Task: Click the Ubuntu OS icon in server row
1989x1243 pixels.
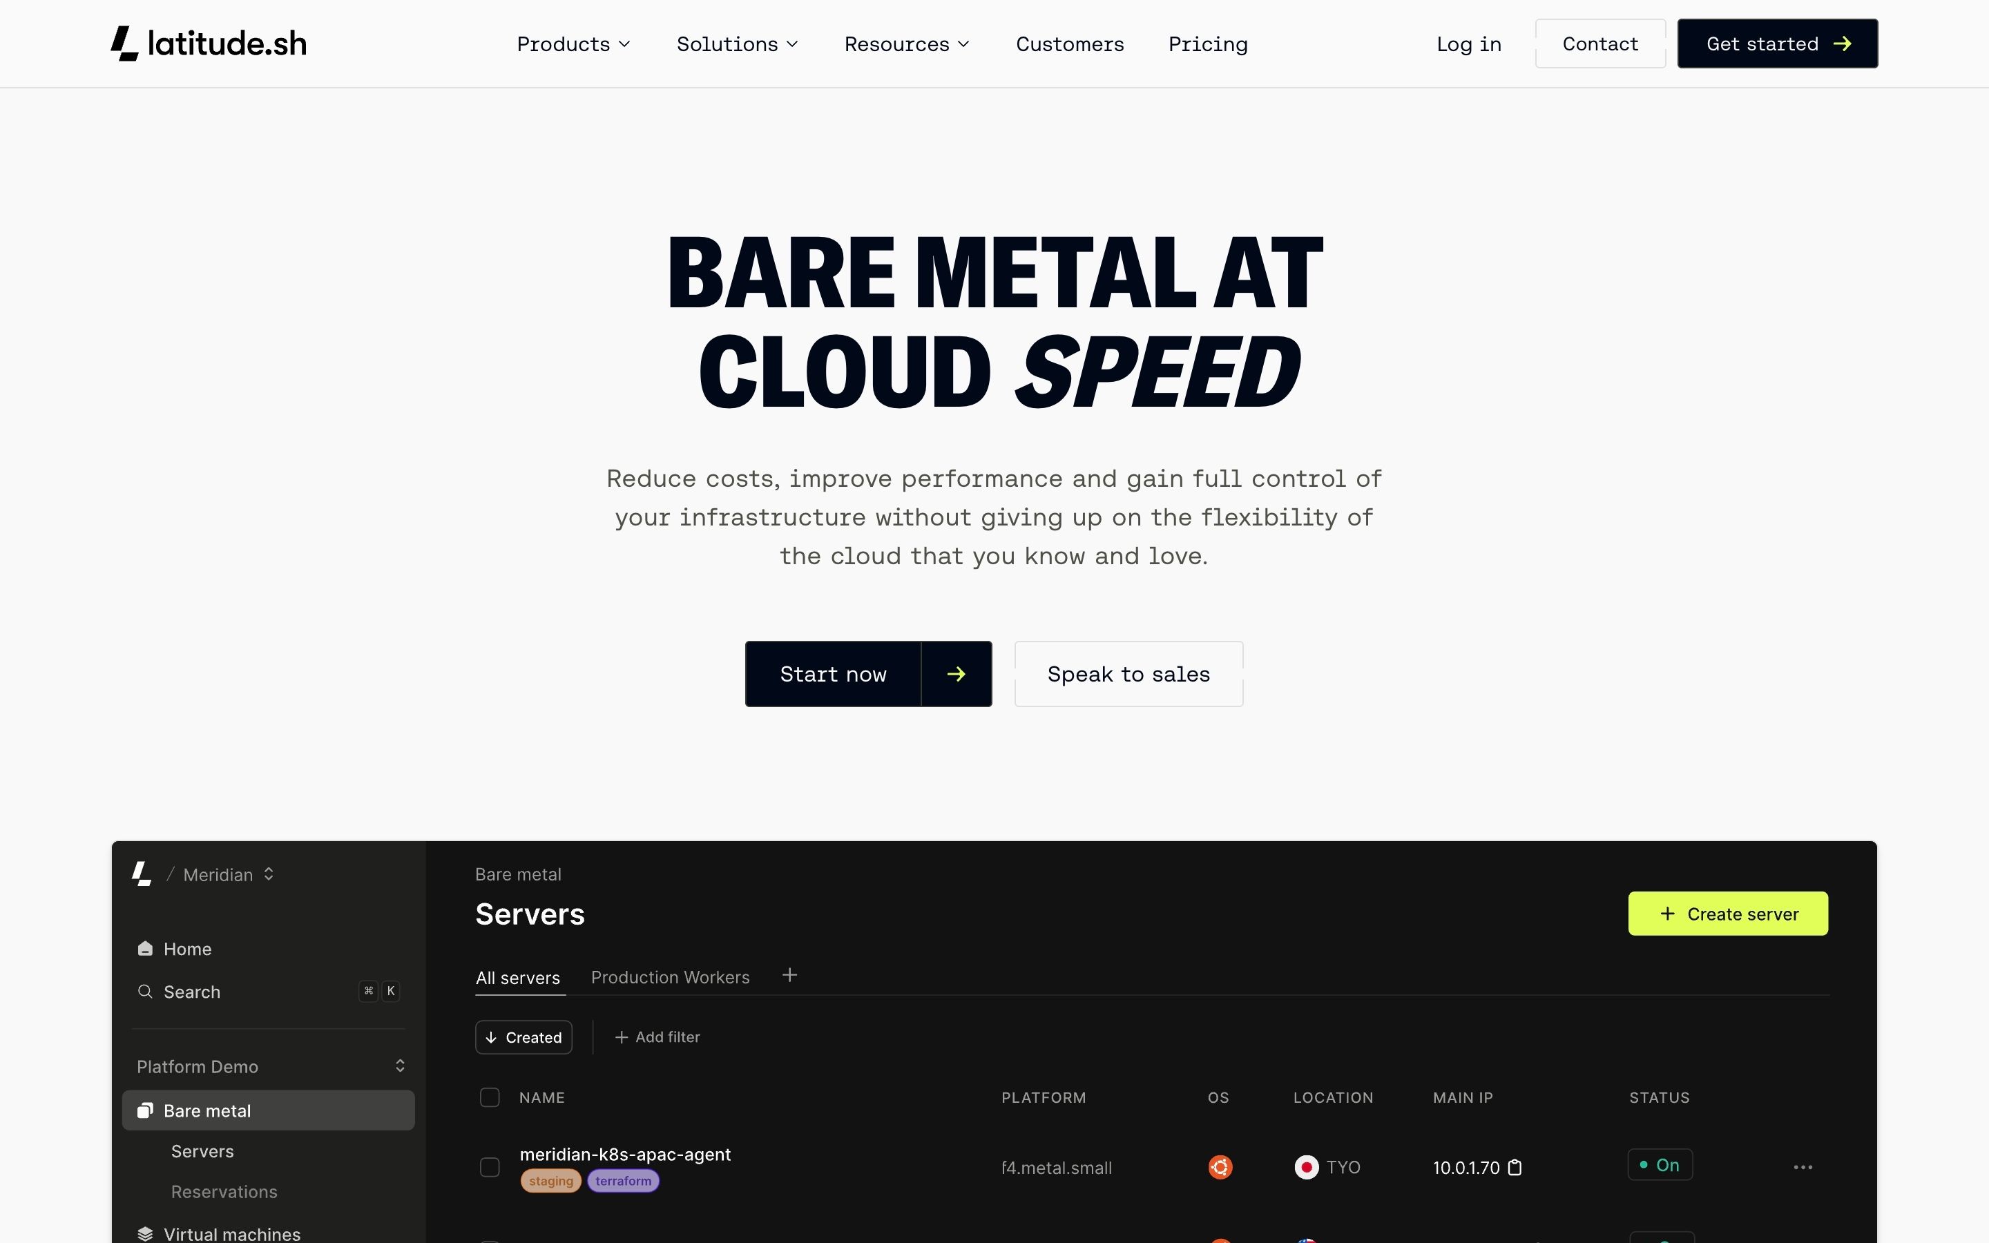Action: tap(1220, 1167)
